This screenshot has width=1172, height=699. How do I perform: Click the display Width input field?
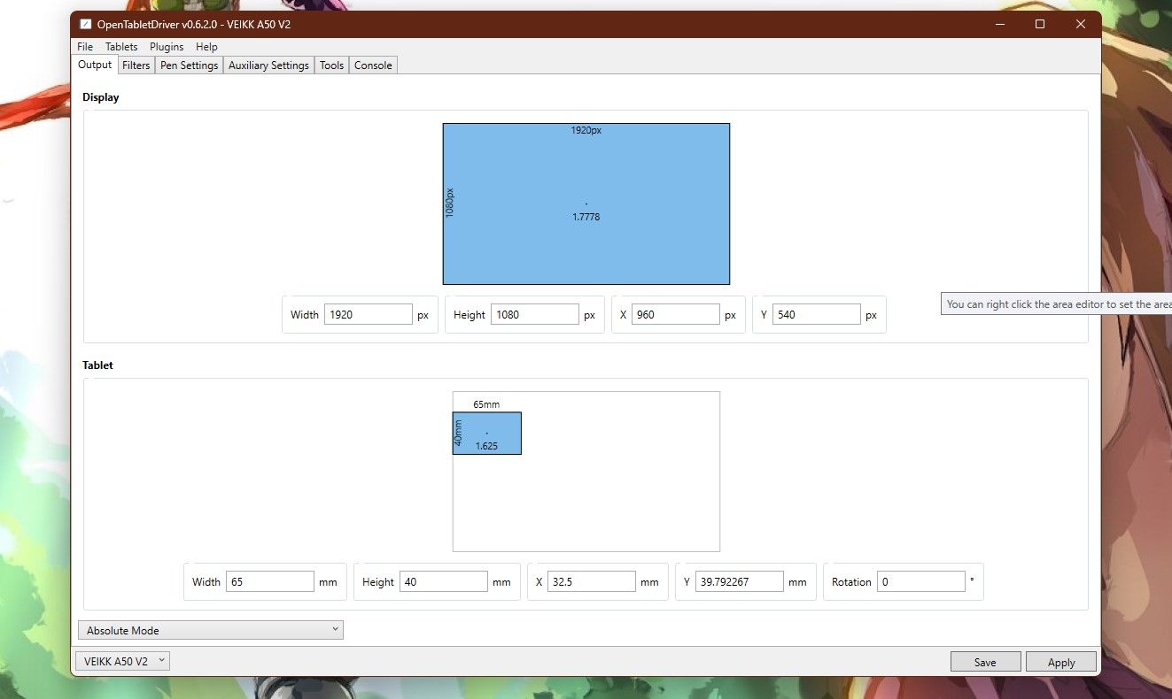[x=369, y=314]
